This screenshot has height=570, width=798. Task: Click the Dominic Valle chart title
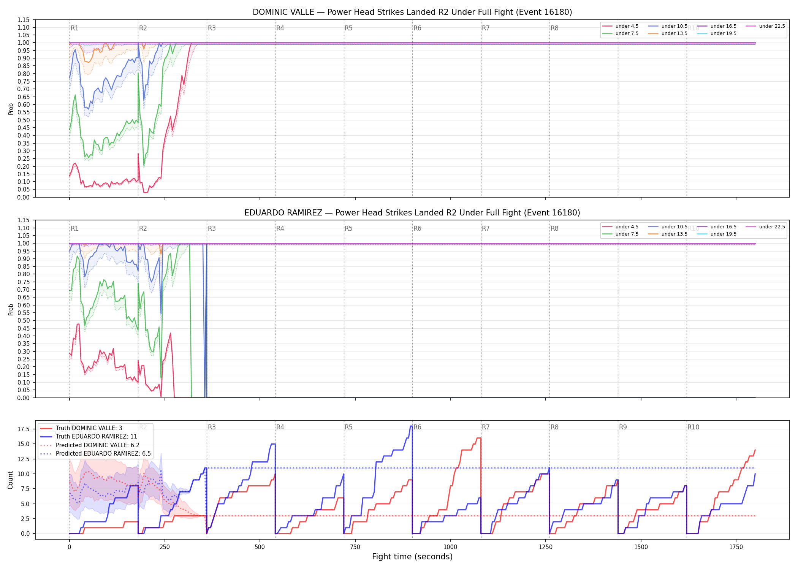[x=412, y=12]
